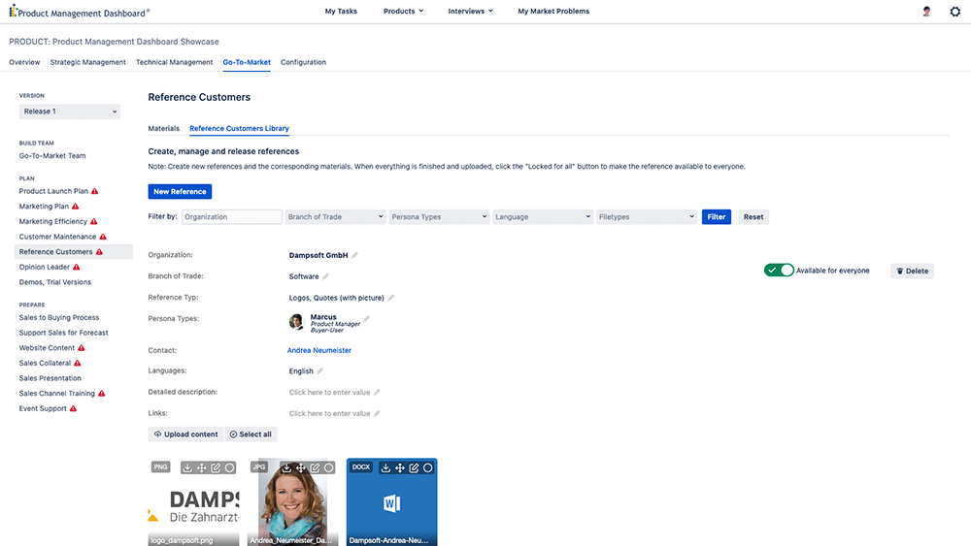
Task: Open the user profile avatar menu
Action: tap(926, 11)
